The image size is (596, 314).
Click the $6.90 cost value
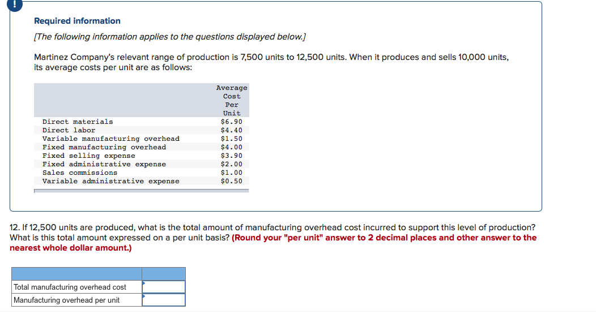232,122
